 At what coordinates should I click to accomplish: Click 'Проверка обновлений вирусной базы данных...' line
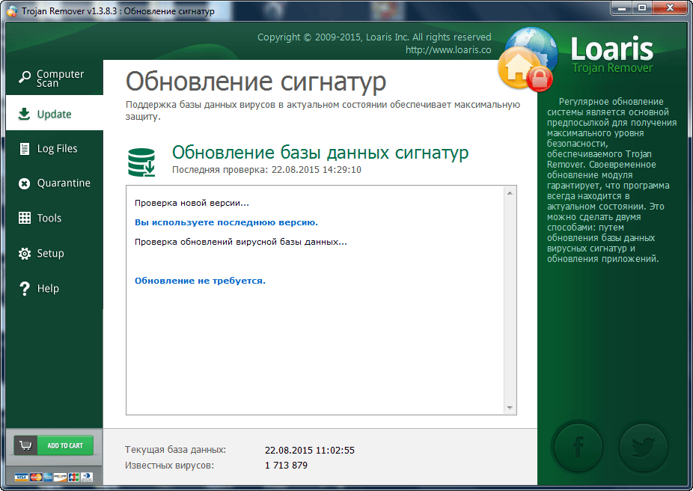coord(241,242)
